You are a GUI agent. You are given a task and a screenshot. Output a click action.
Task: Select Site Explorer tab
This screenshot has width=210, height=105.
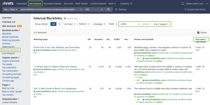35,4
